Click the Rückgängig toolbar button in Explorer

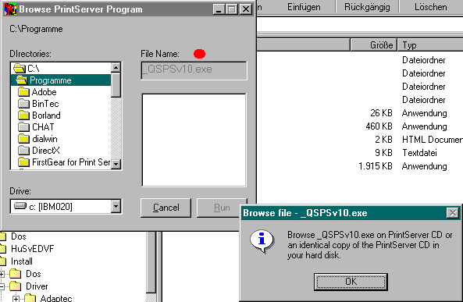click(367, 7)
